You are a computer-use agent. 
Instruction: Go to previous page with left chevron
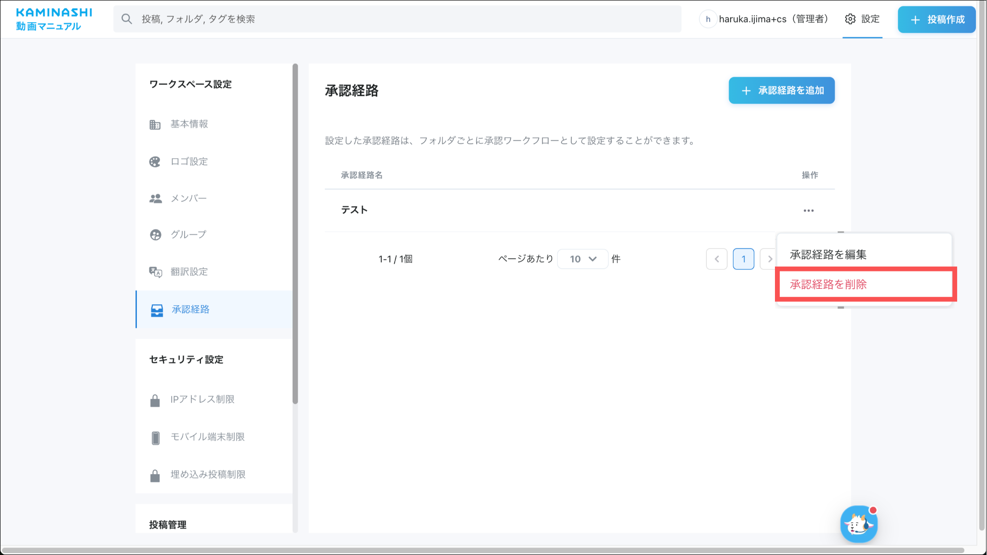coord(717,259)
